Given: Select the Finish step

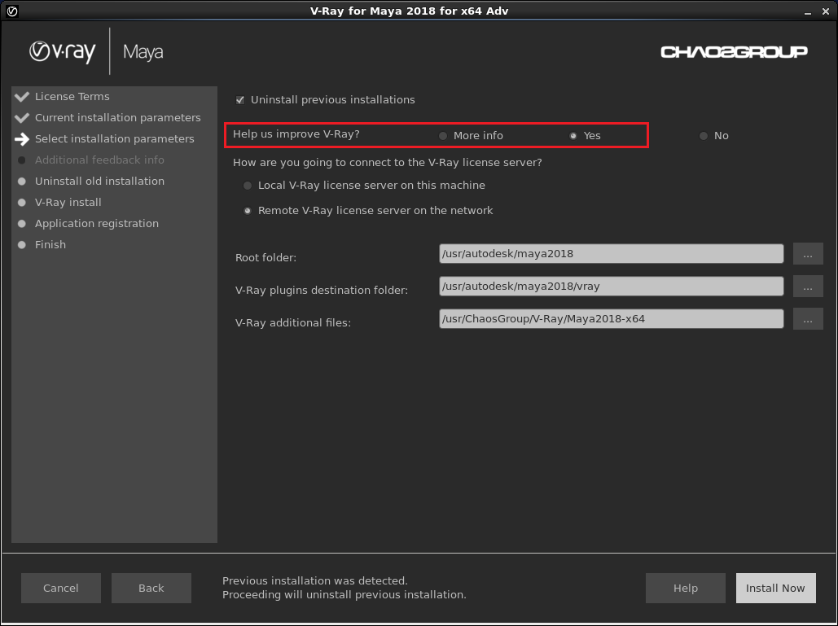Looking at the screenshot, I should 50,245.
